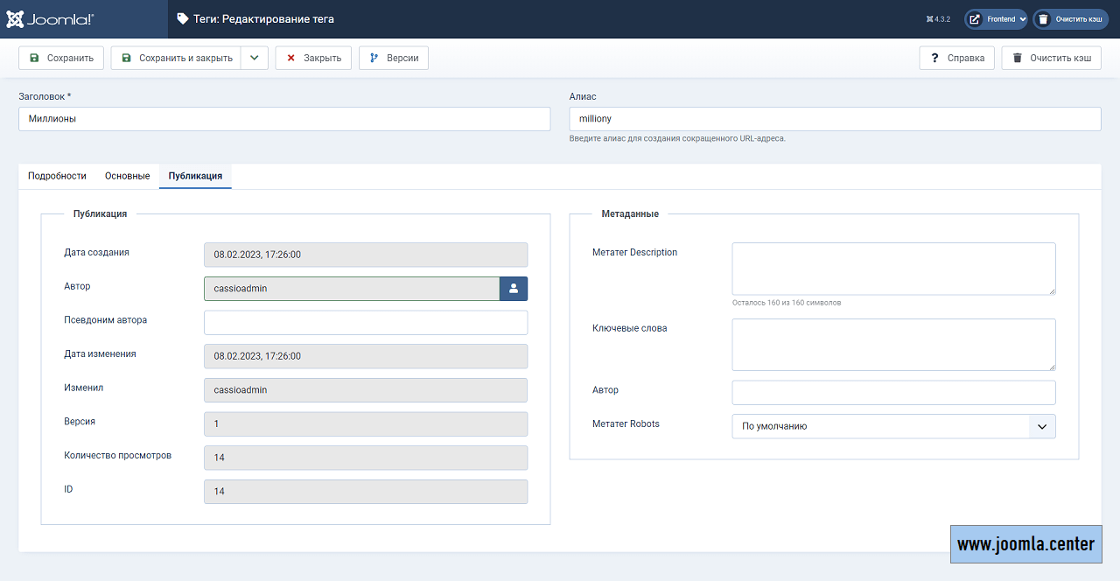
Task: Open Справка help button
Action: click(957, 59)
